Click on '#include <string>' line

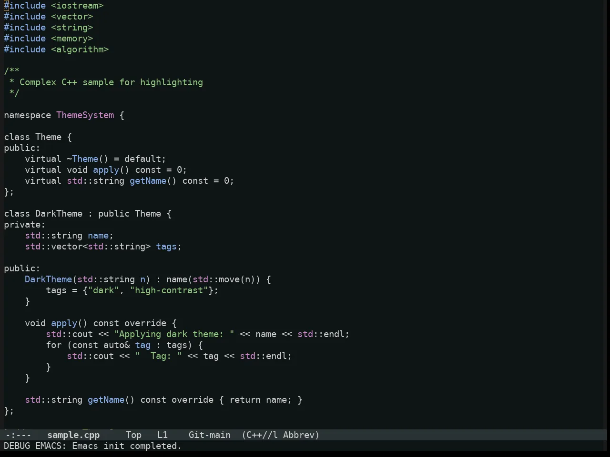click(x=49, y=28)
